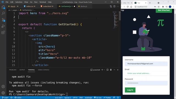Open the launch profile dropdown next to plus
This screenshot has width=176, height=99.
pyautogui.click(x=105, y=70)
